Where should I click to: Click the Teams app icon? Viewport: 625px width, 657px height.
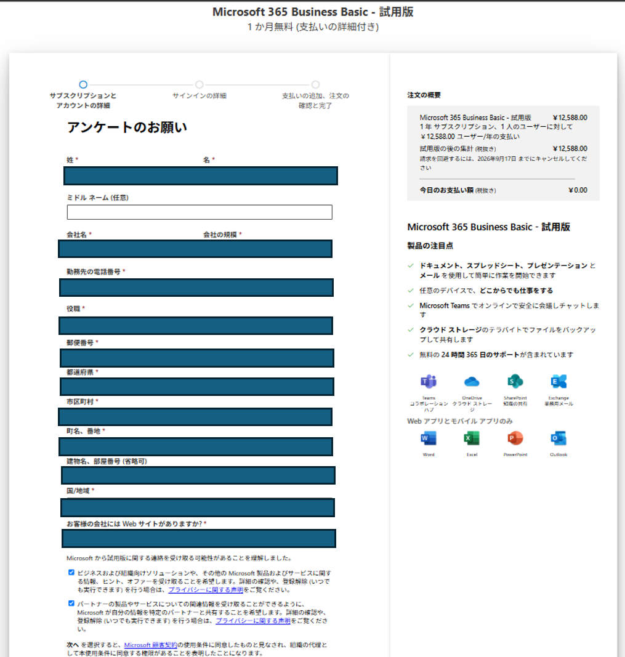(x=429, y=381)
